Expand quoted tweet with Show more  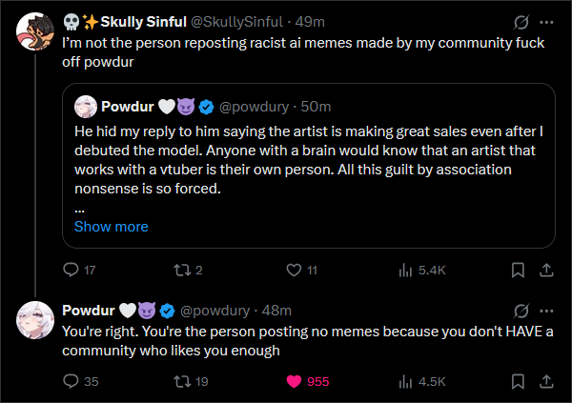tap(112, 227)
